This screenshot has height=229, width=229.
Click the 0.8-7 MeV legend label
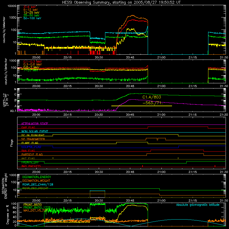[31, 67]
